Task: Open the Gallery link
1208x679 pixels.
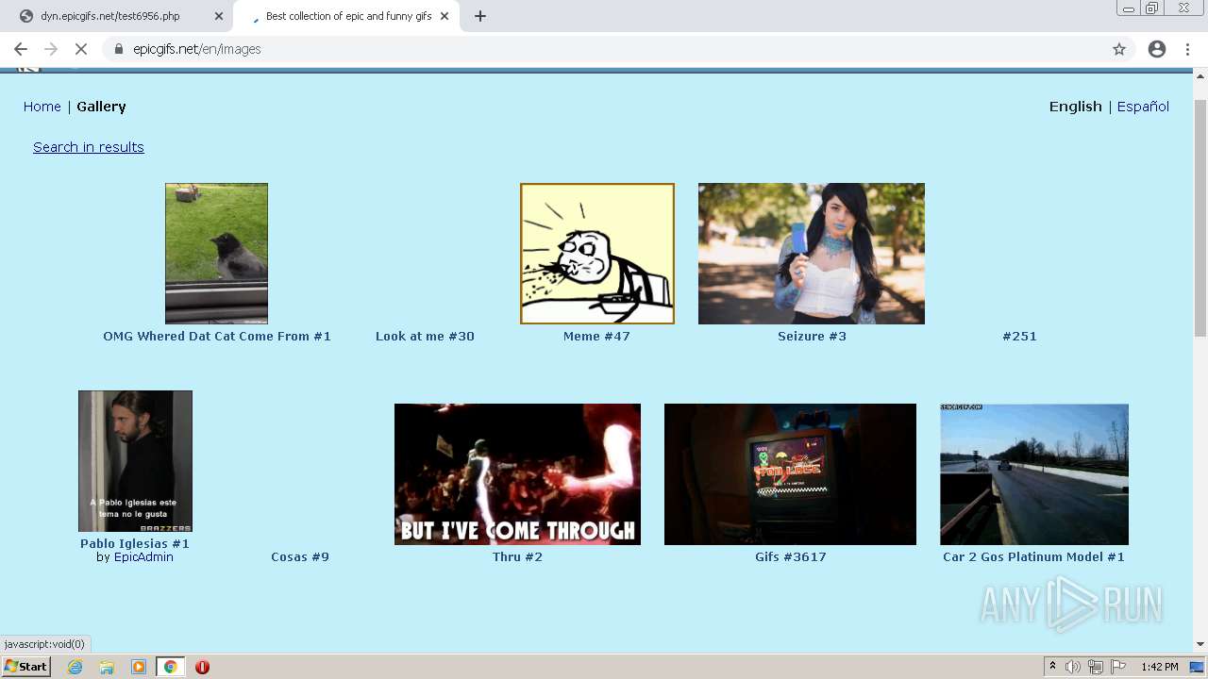Action: 101,107
